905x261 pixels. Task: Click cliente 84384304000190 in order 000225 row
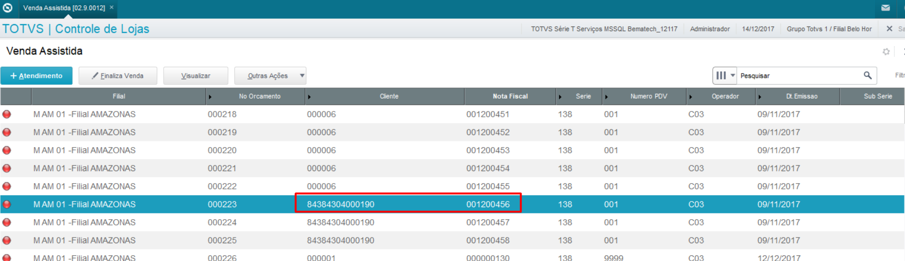(341, 240)
